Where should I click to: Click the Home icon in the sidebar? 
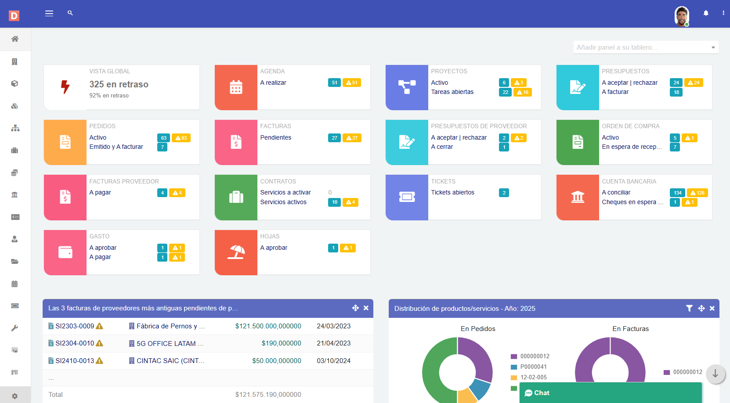point(15,39)
